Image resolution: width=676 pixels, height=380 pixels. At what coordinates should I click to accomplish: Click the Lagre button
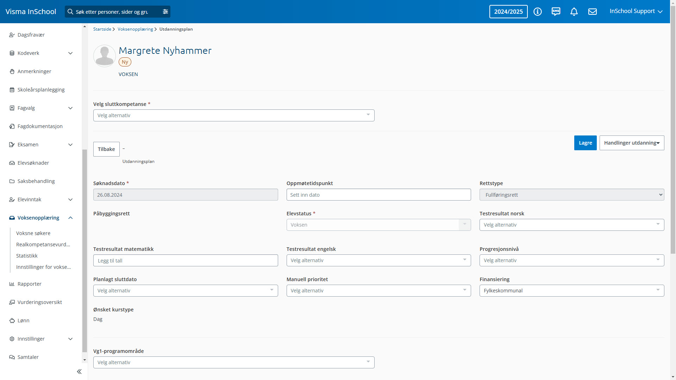pos(585,143)
